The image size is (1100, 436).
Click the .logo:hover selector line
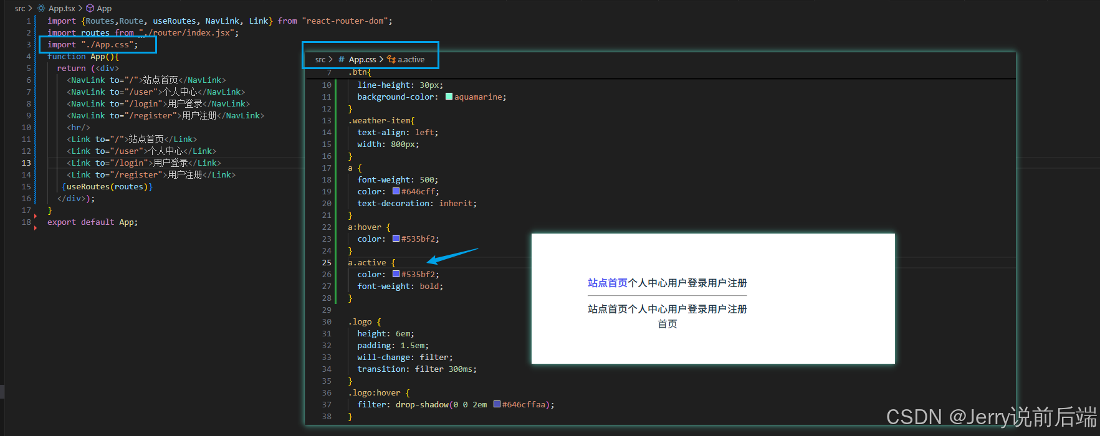pyautogui.click(x=379, y=393)
